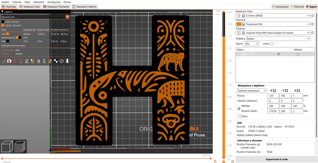This screenshot has width=318, height=163.
Task: Open Soubor menu
Action: pyautogui.click(x=6, y=2)
